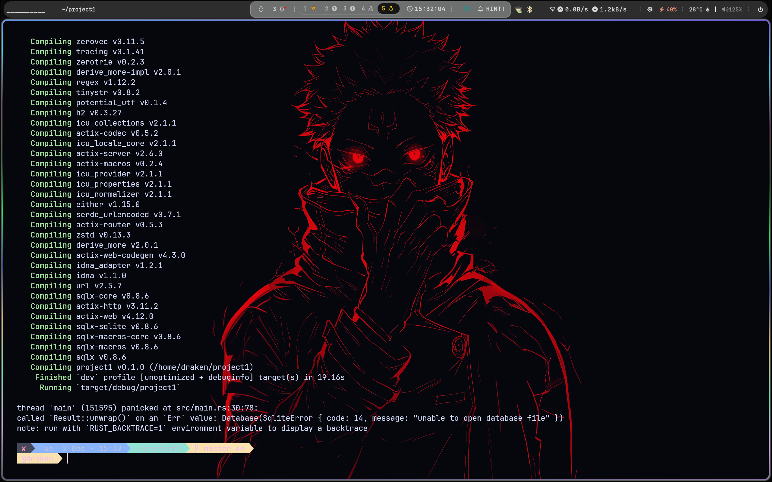This screenshot has width=772, height=482.
Task: Click the ~/project1 window title
Action: (x=79, y=9)
